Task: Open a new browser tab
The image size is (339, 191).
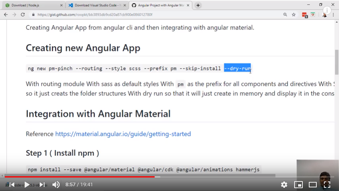Action: 198,5
